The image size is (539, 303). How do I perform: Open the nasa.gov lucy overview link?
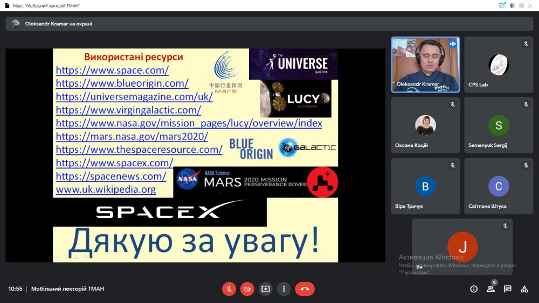pyautogui.click(x=189, y=123)
